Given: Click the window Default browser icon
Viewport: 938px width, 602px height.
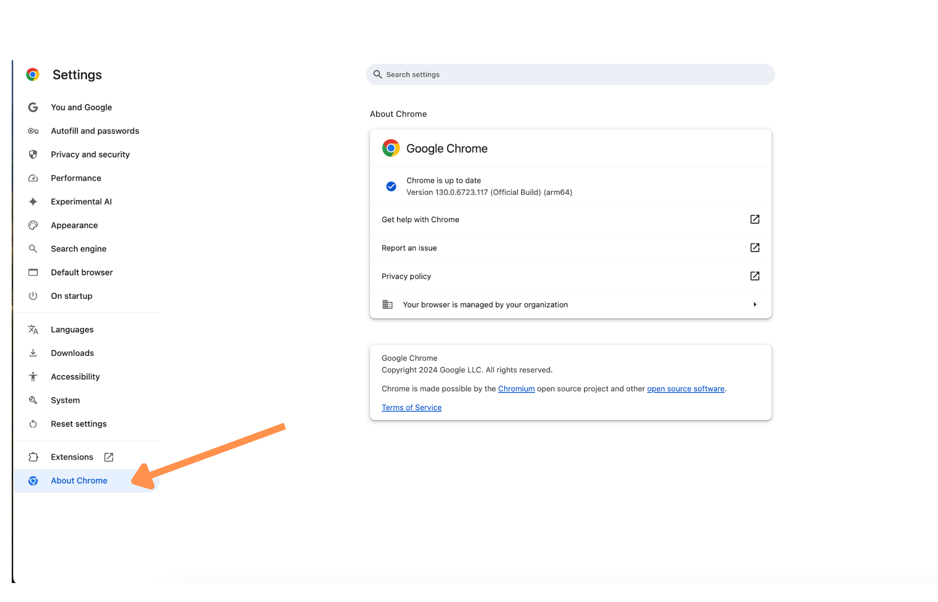Looking at the screenshot, I should 33,272.
